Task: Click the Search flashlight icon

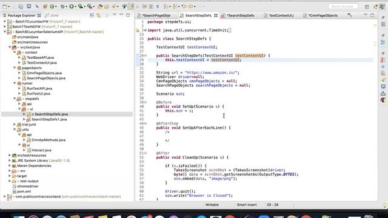Action: click(x=114, y=7)
